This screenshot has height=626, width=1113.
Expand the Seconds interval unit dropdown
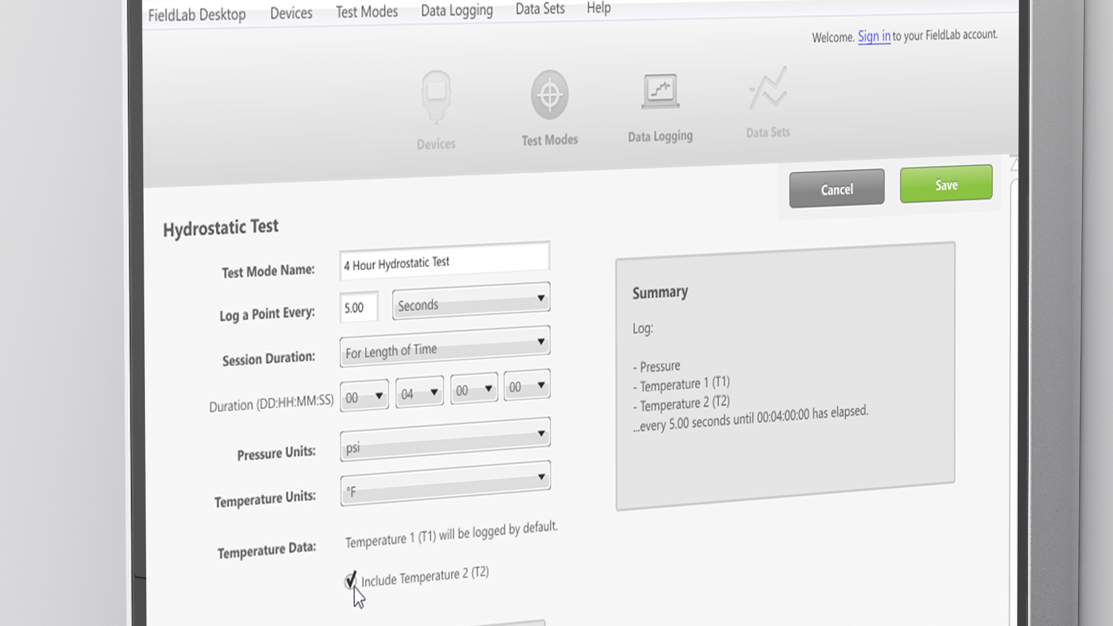pos(471,301)
